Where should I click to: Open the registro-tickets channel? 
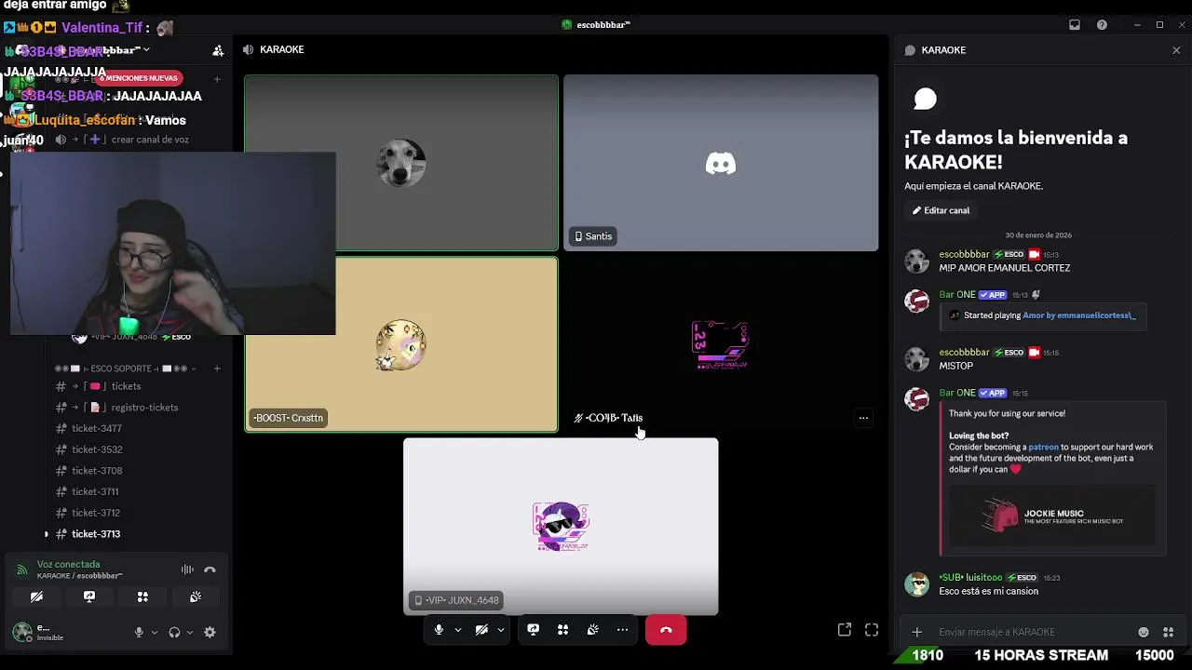coord(144,408)
